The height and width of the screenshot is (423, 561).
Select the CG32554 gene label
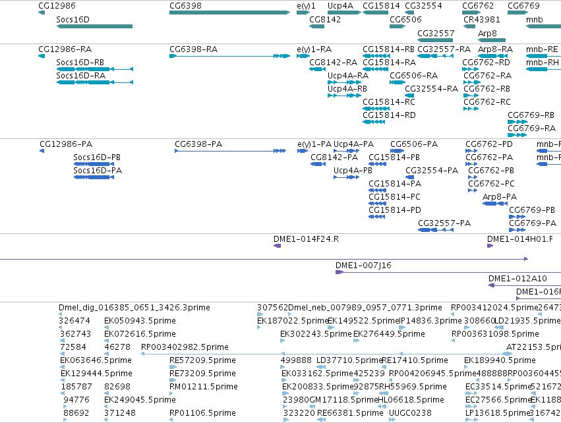pos(424,6)
